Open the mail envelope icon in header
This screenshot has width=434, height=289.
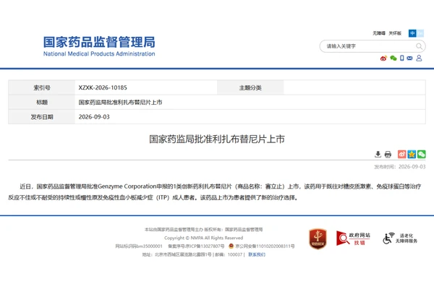tap(409, 58)
